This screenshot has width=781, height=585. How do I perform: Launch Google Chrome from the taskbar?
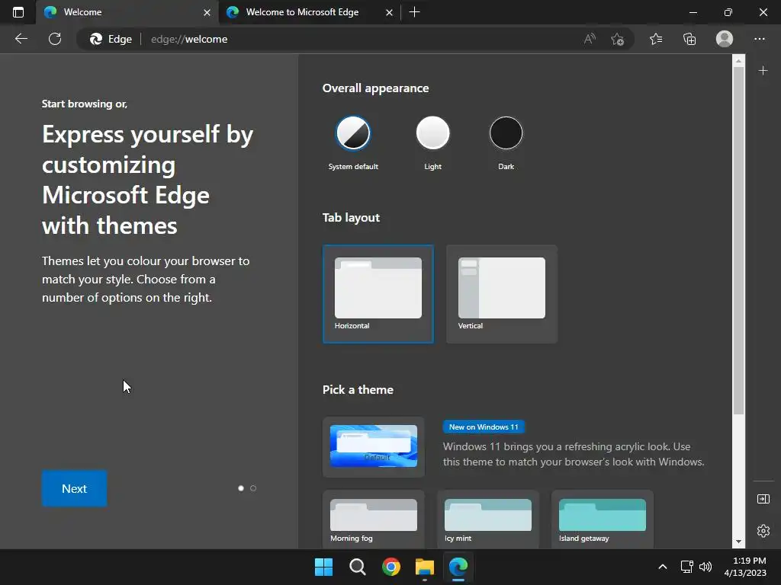click(x=391, y=567)
